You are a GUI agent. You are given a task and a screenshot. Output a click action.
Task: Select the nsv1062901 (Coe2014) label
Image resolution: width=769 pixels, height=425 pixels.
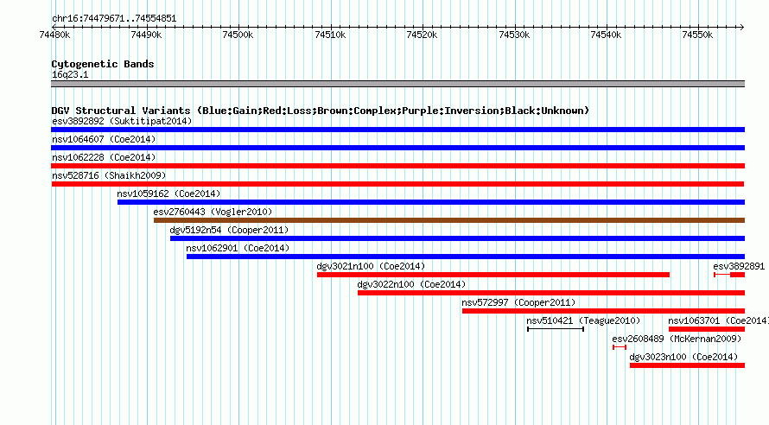click(x=238, y=248)
